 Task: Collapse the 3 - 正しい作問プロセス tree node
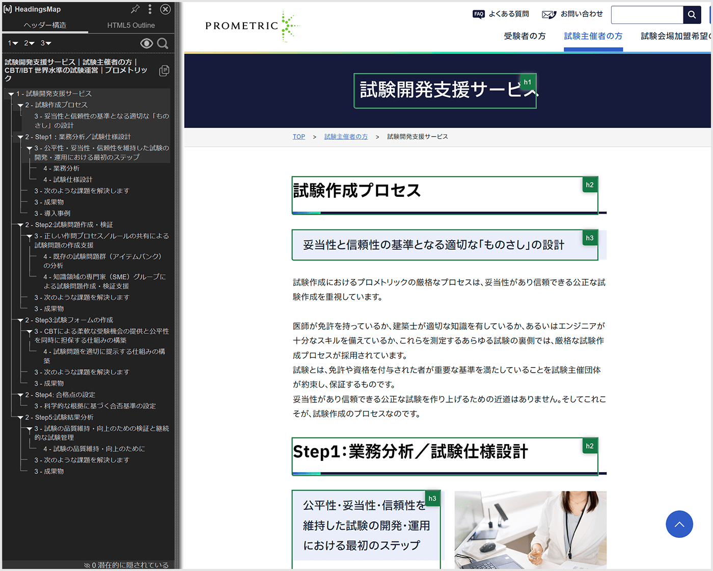pyautogui.click(x=30, y=237)
